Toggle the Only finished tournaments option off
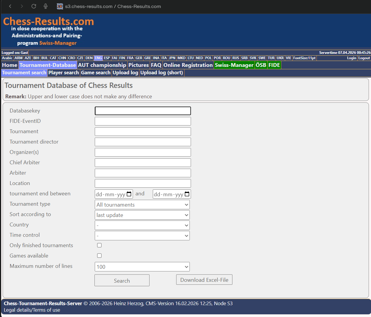Viewport: 371px width, 317px height. pos(99,245)
